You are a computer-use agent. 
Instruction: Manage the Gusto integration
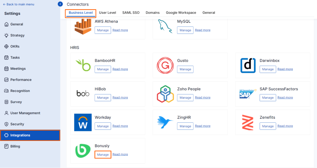coord(185,69)
